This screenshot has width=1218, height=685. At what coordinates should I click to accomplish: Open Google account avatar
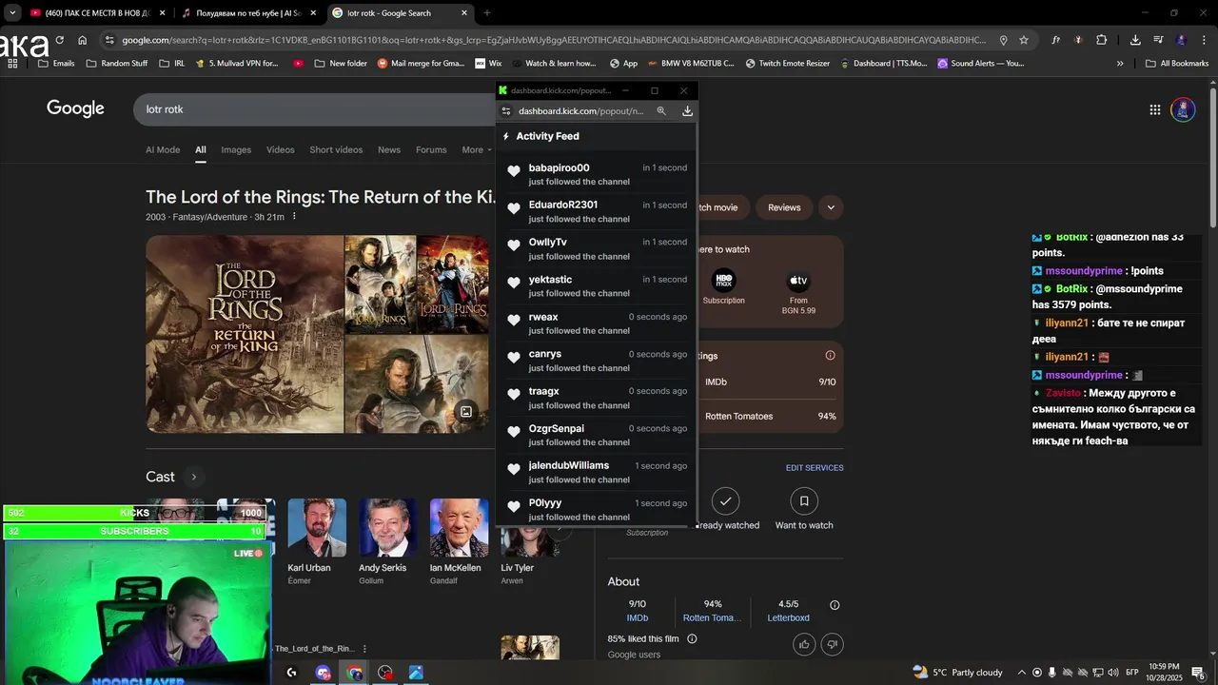tap(1183, 109)
